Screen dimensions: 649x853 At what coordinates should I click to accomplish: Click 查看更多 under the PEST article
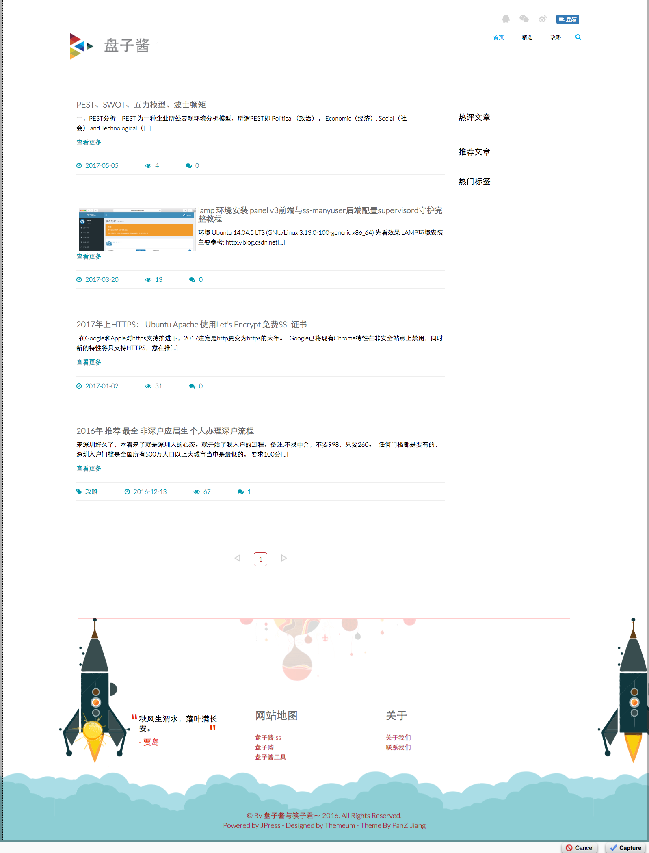pos(89,142)
